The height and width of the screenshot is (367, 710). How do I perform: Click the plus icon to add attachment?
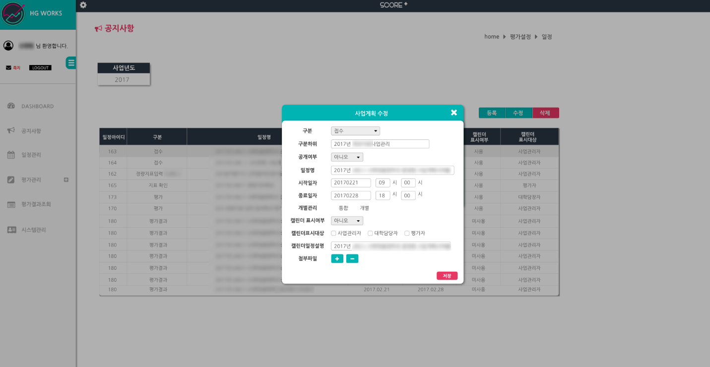pyautogui.click(x=337, y=258)
